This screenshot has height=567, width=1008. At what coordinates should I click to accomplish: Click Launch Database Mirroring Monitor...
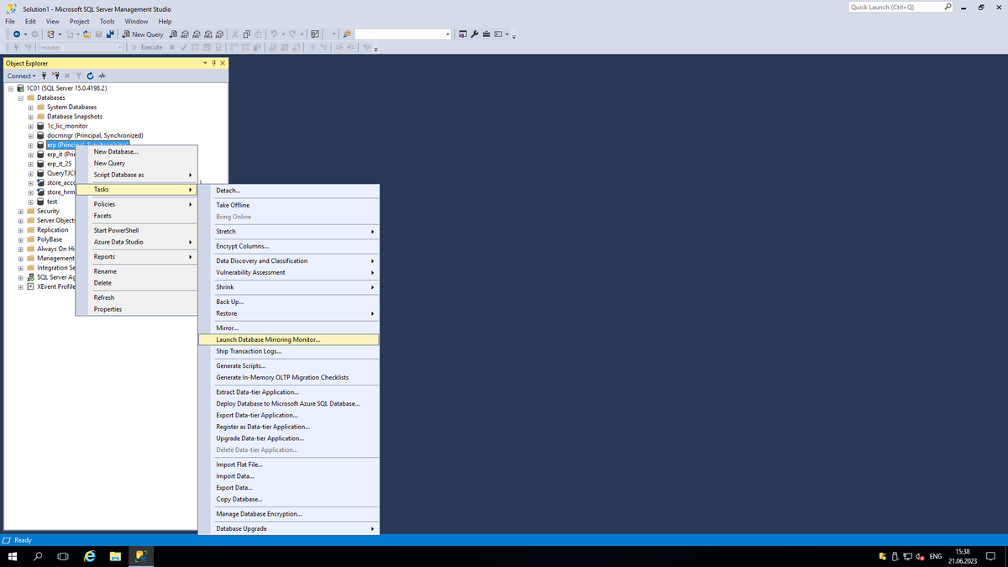point(288,339)
